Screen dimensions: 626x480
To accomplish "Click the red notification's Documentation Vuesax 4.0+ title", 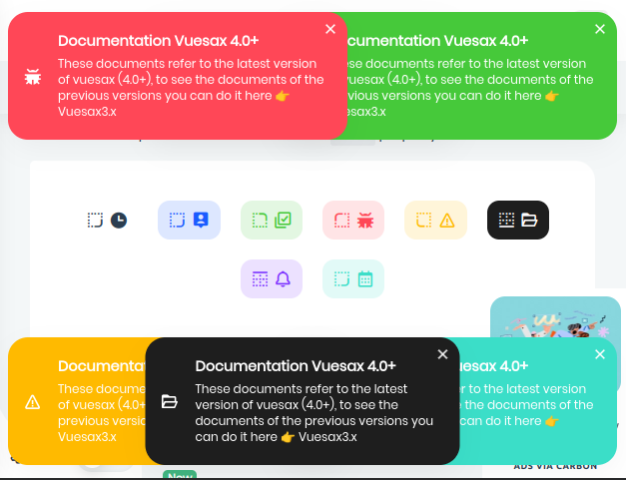I will coord(158,41).
